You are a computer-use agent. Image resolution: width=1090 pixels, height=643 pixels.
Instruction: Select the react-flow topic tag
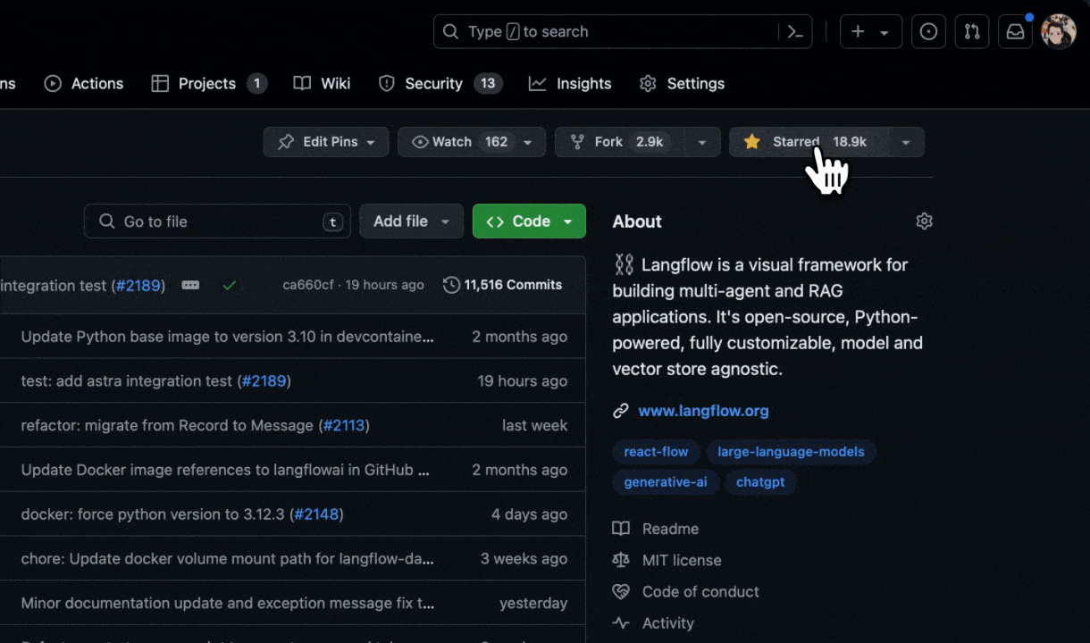click(656, 452)
